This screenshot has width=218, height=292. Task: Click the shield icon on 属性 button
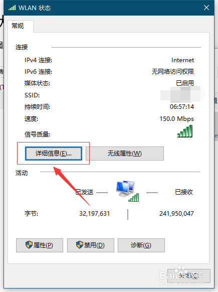tap(29, 245)
